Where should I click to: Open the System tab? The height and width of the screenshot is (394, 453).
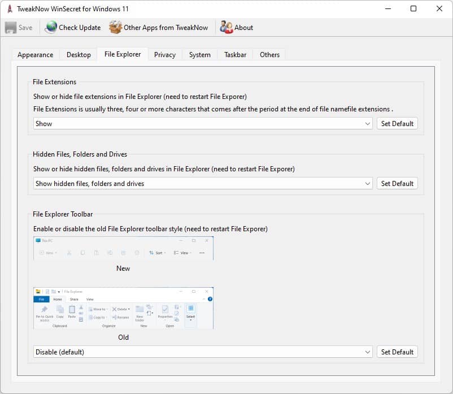(199, 55)
